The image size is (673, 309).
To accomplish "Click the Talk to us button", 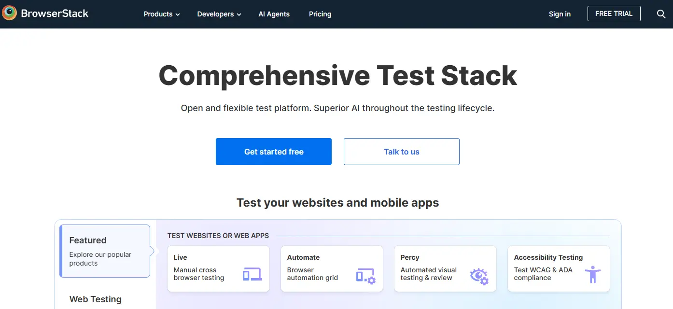I will tap(401, 151).
